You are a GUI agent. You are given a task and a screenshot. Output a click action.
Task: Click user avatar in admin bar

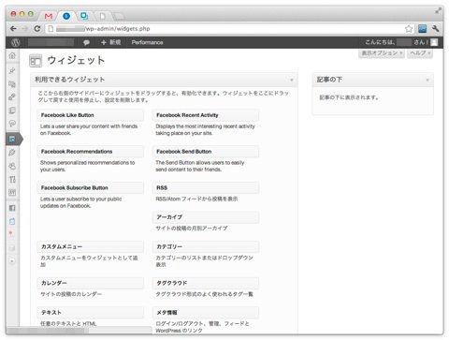point(434,42)
